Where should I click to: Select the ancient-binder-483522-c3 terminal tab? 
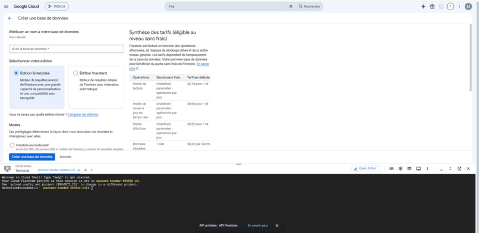(x=56, y=170)
